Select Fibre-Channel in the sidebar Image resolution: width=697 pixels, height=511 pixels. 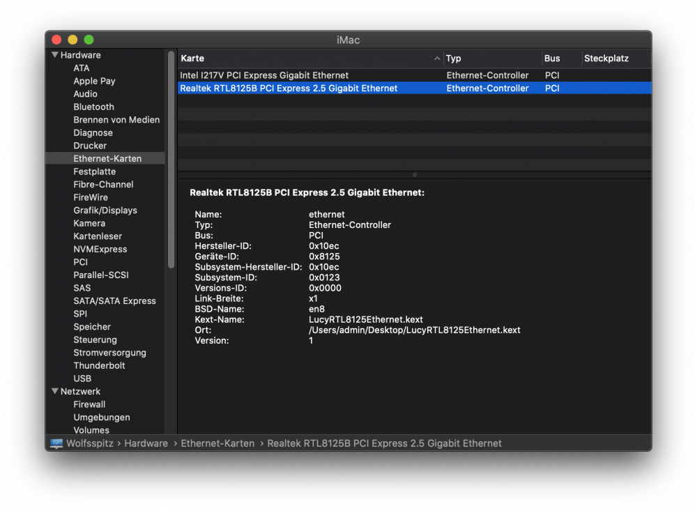coord(103,184)
